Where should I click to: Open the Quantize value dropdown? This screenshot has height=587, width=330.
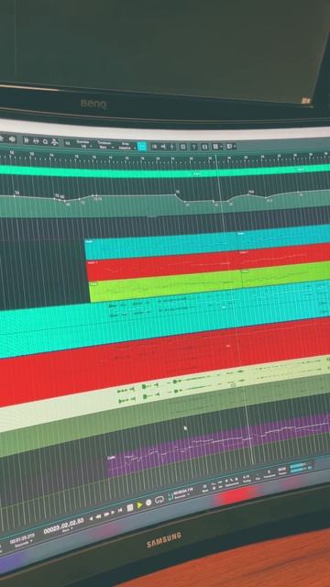tap(83, 144)
